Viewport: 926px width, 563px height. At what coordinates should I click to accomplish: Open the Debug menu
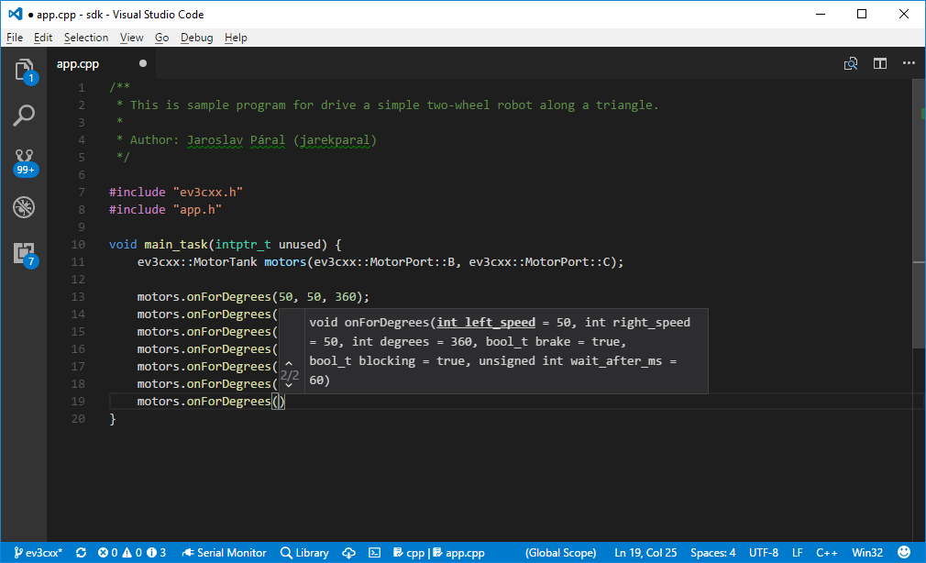[196, 38]
